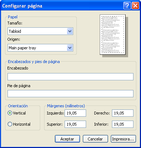Click the Encabezado input field
The height and width of the screenshot is (148, 141).
70,77
